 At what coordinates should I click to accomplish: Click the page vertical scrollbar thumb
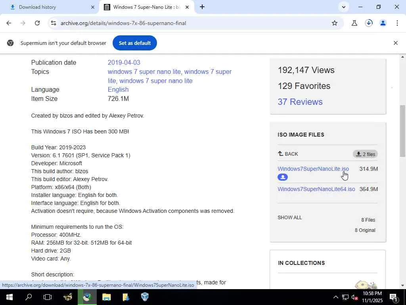click(x=402, y=131)
